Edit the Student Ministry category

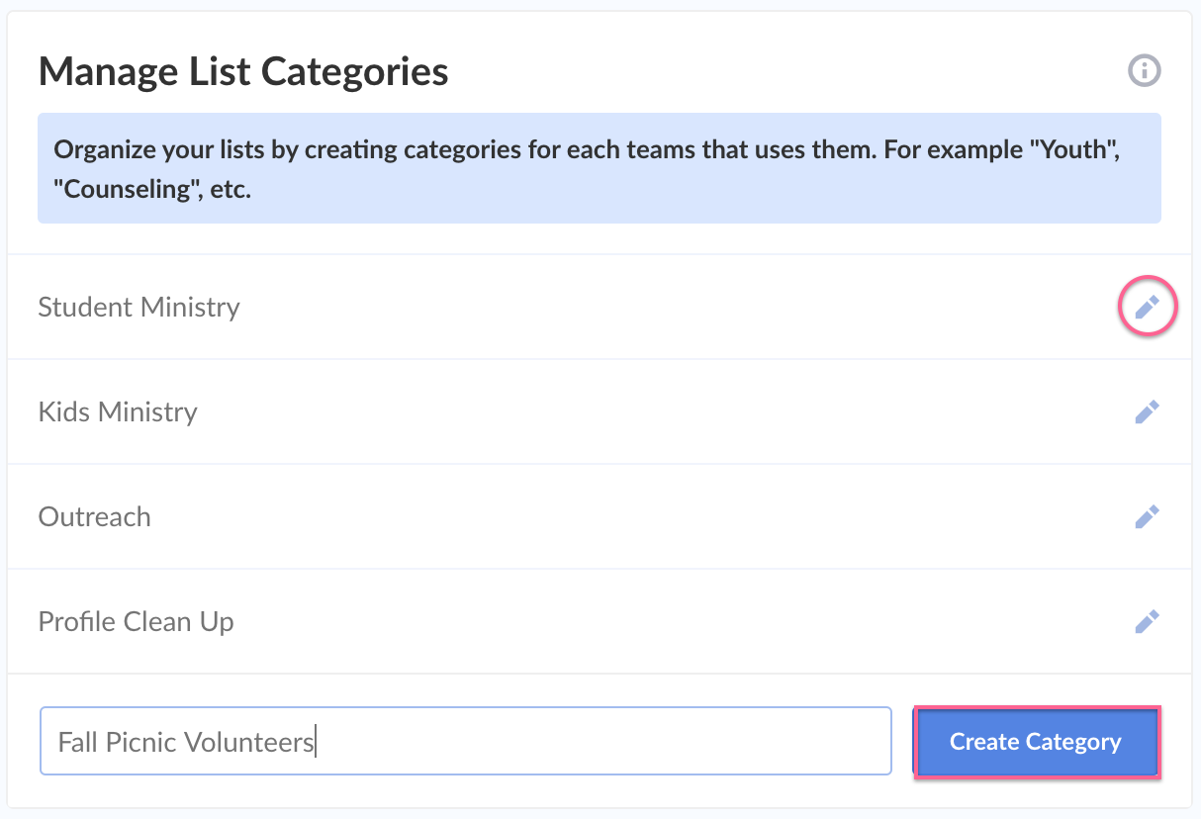tap(1147, 308)
